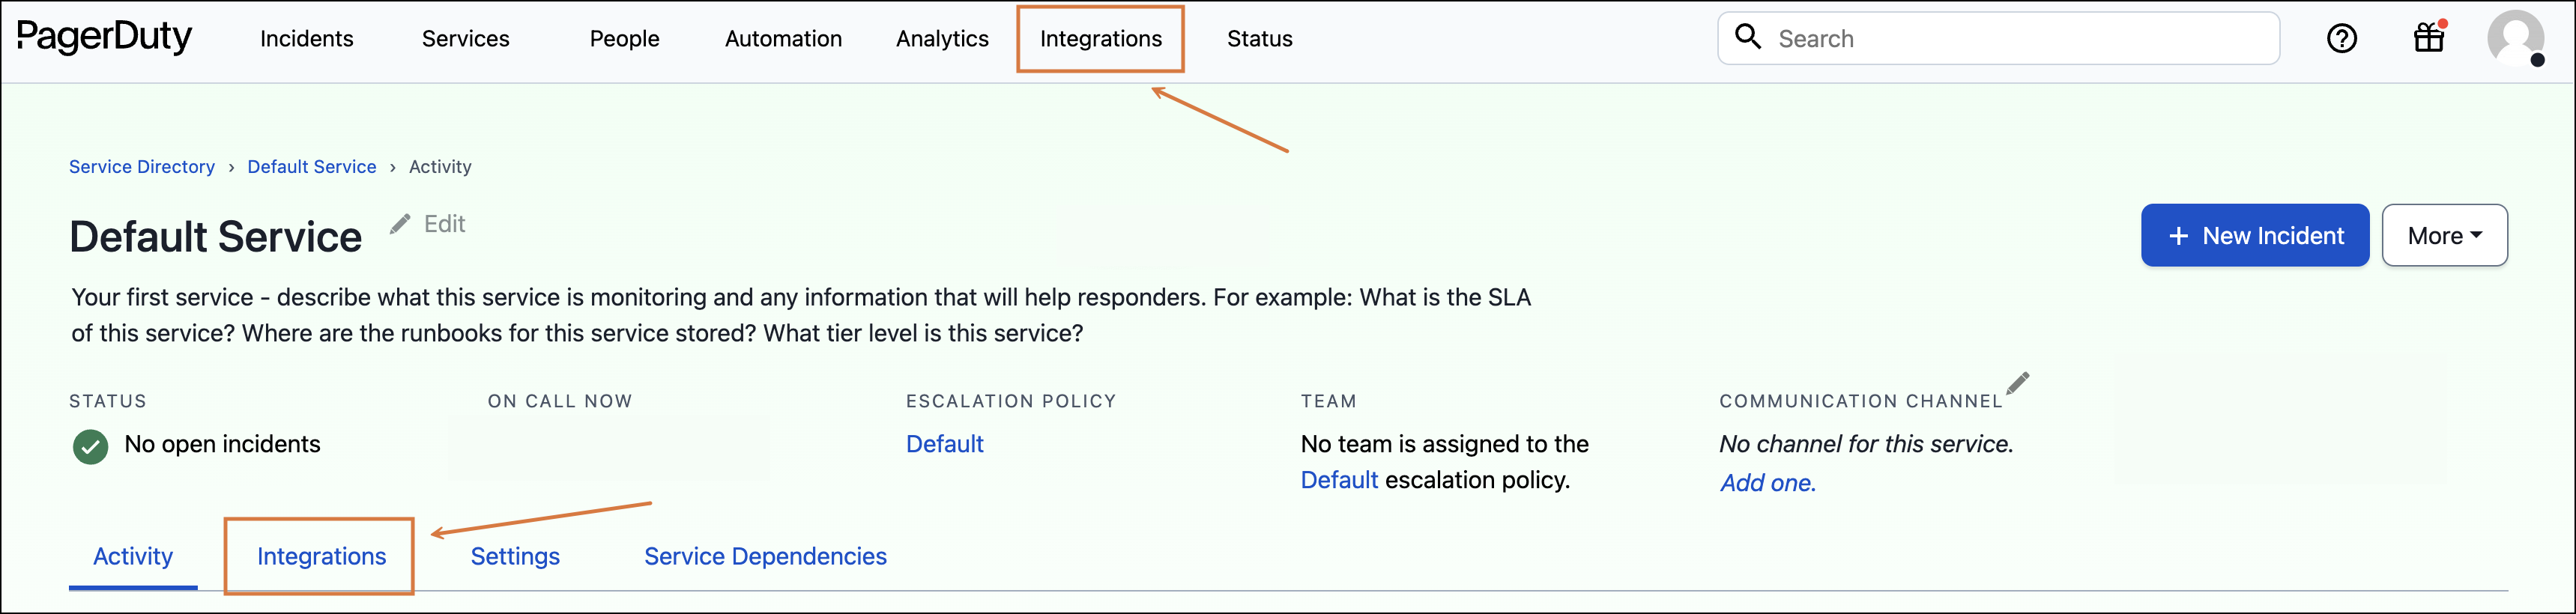Click the search magnifier icon
Viewport: 2576px width, 614px height.
1748,37
